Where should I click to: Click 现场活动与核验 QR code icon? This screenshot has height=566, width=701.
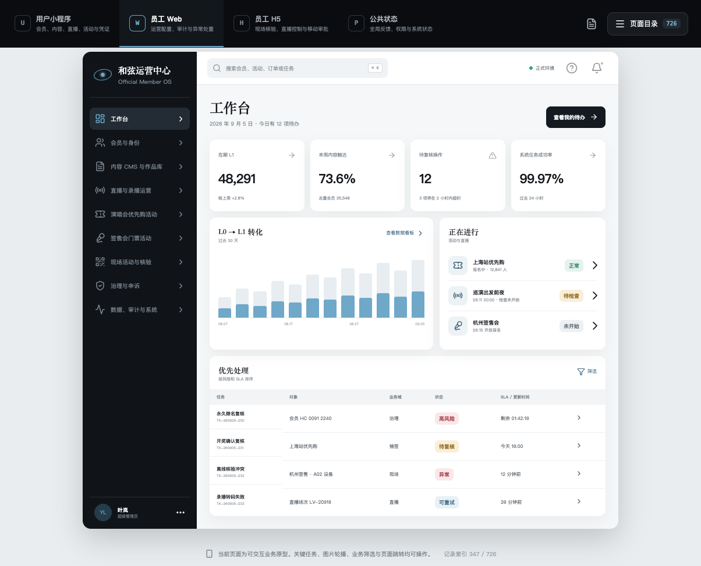click(100, 262)
